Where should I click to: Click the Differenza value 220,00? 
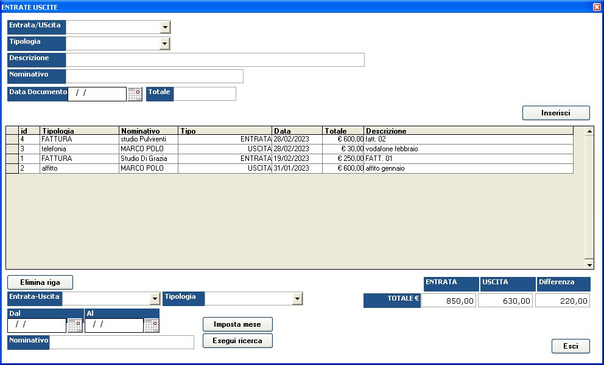click(x=563, y=301)
